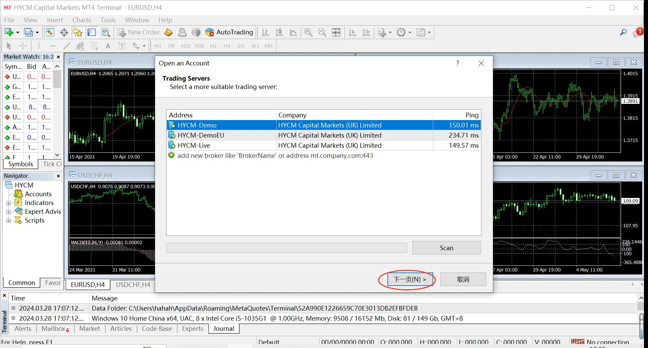Open the arrows objects dropdown
Image resolution: width=648 pixels, height=348 pixels.
144,46
